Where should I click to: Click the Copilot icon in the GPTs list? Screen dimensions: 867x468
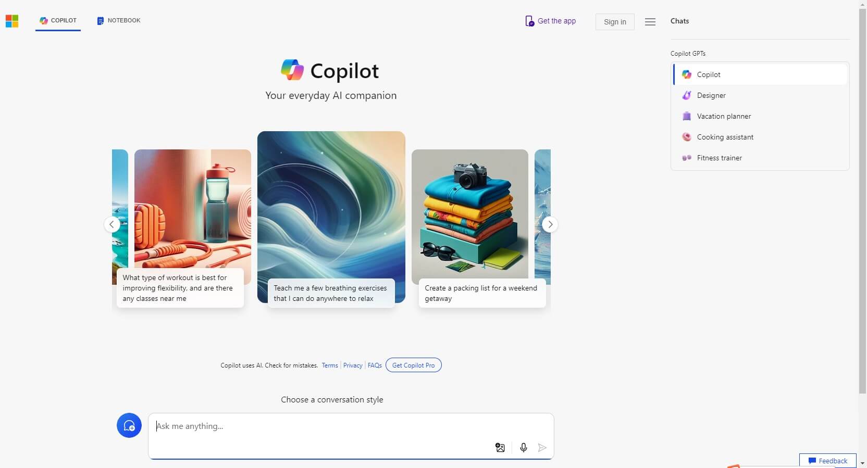point(687,74)
